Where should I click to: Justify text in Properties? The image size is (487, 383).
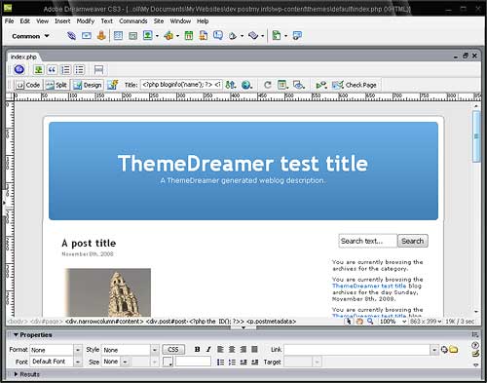(254, 350)
